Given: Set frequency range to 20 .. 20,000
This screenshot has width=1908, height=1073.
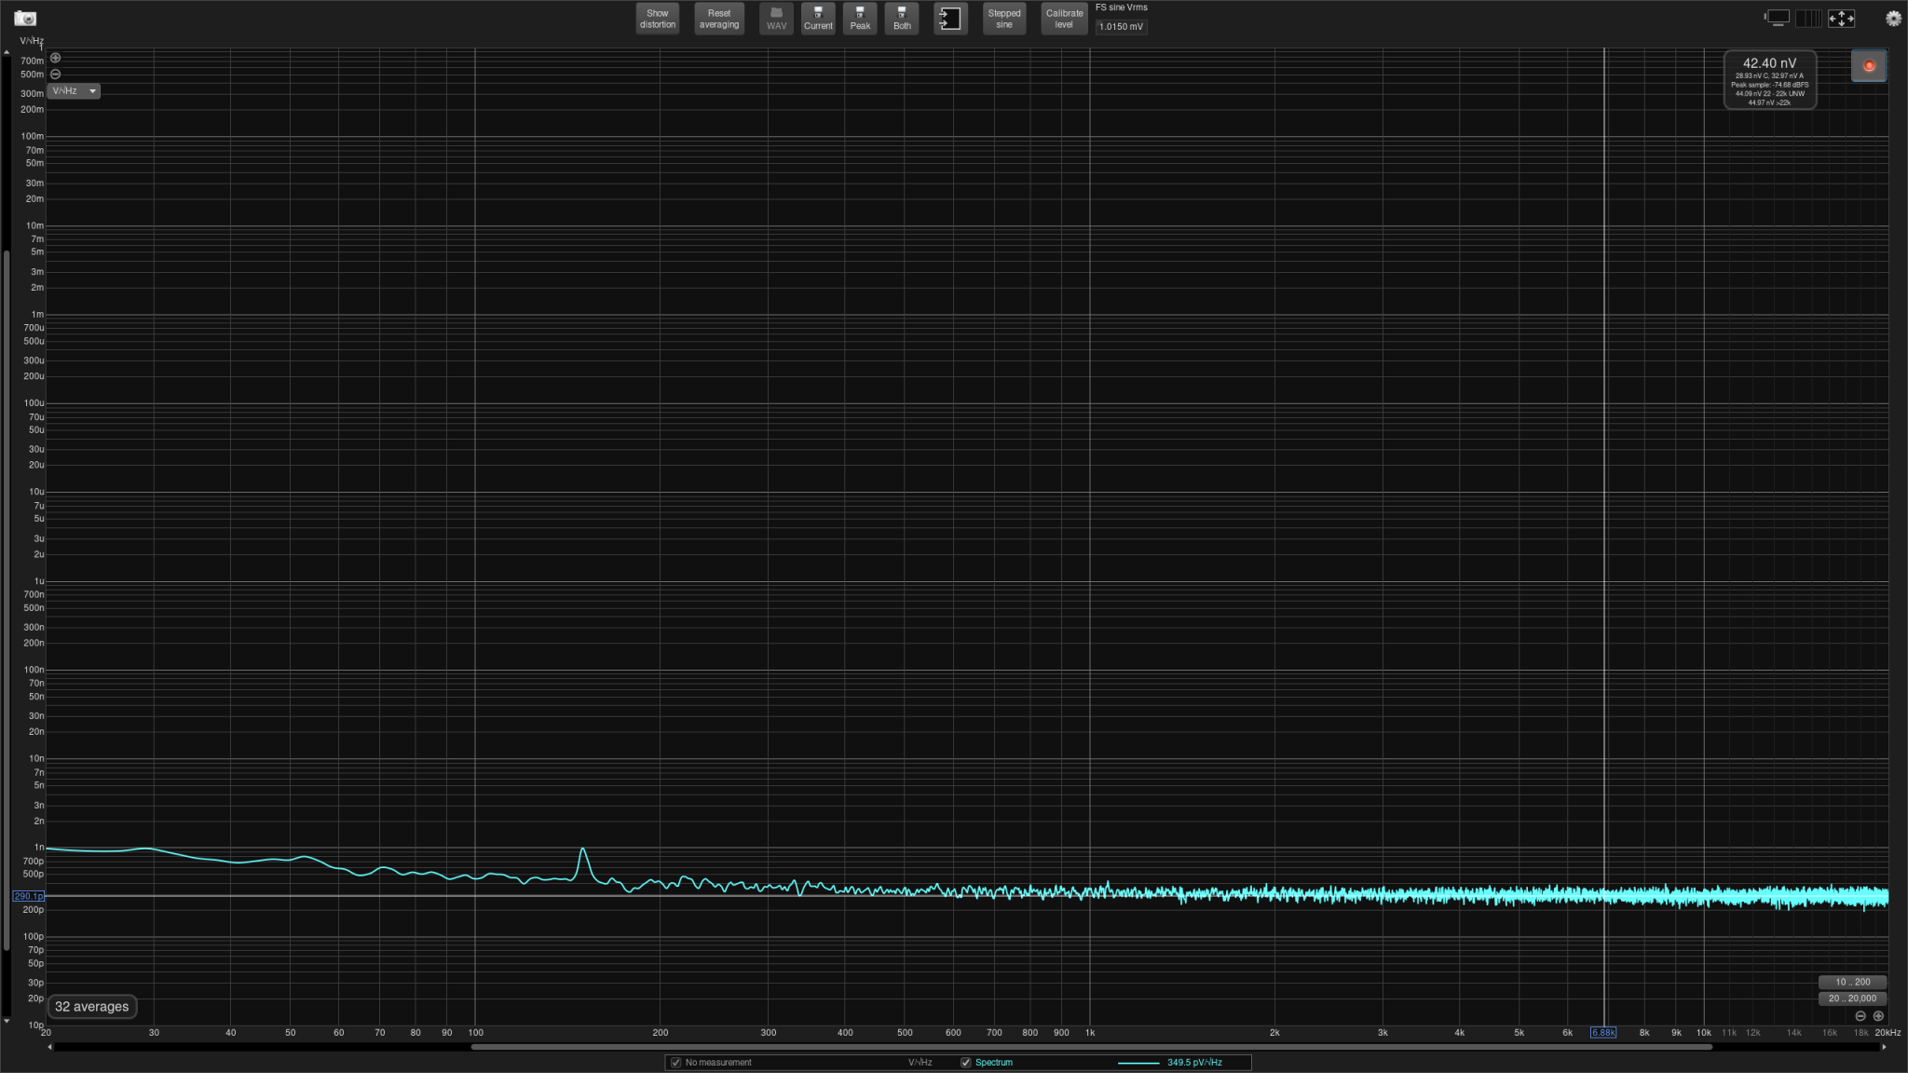Looking at the screenshot, I should coord(1852,998).
